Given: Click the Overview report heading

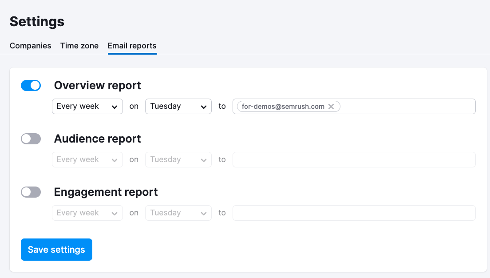Looking at the screenshot, I should click(97, 85).
